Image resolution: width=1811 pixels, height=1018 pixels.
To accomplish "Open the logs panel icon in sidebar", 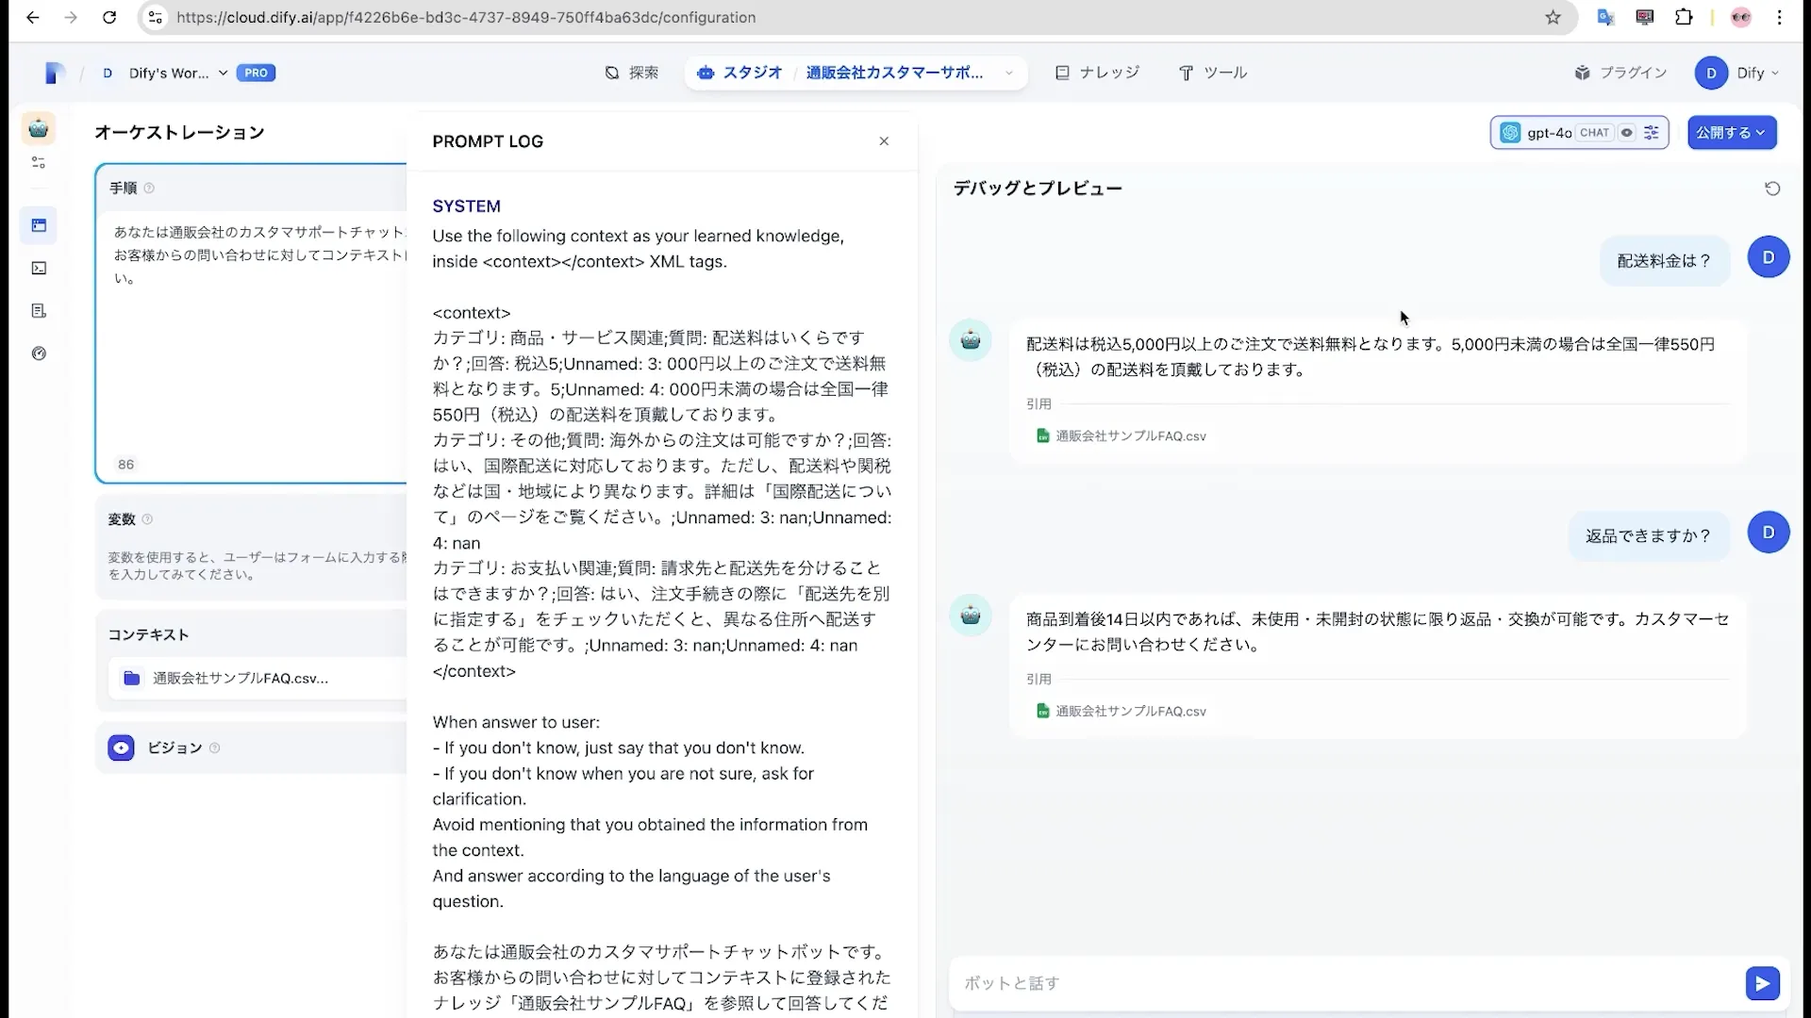I will point(39,311).
